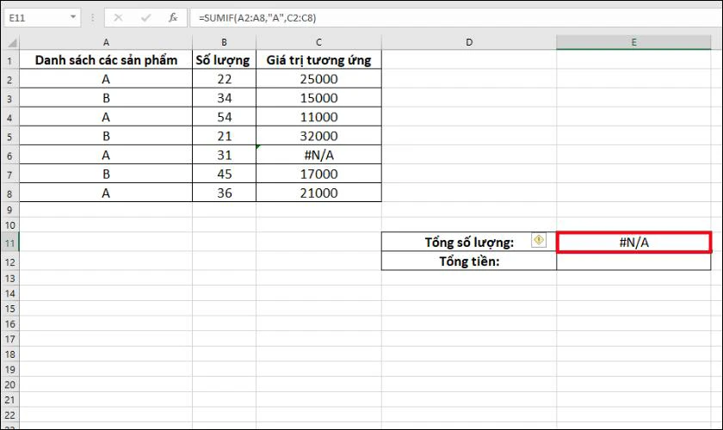The height and width of the screenshot is (430, 723).
Task: Click the error warning icon beside E11
Action: click(x=539, y=240)
